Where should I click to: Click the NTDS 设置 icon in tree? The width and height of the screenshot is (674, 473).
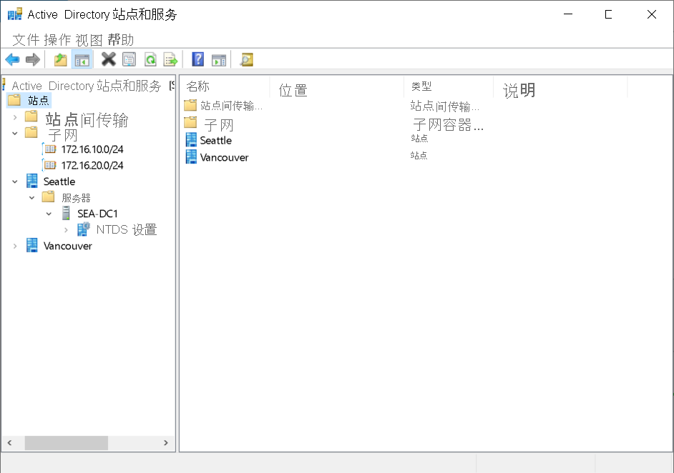84,229
